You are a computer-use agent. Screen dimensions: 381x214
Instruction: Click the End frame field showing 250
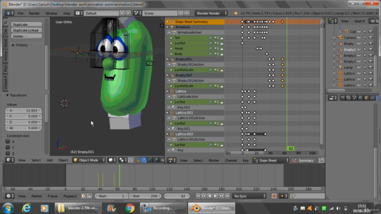pyautogui.click(x=145, y=196)
